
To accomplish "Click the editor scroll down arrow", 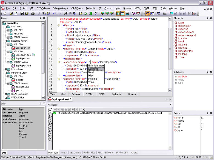I will click(170, 90).
